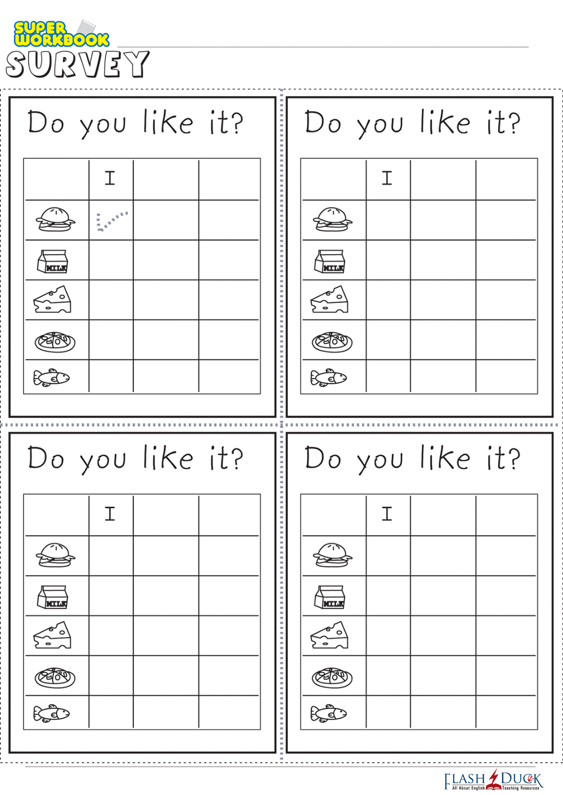Check the milk cell under "I" in top-left survey

tap(111, 260)
